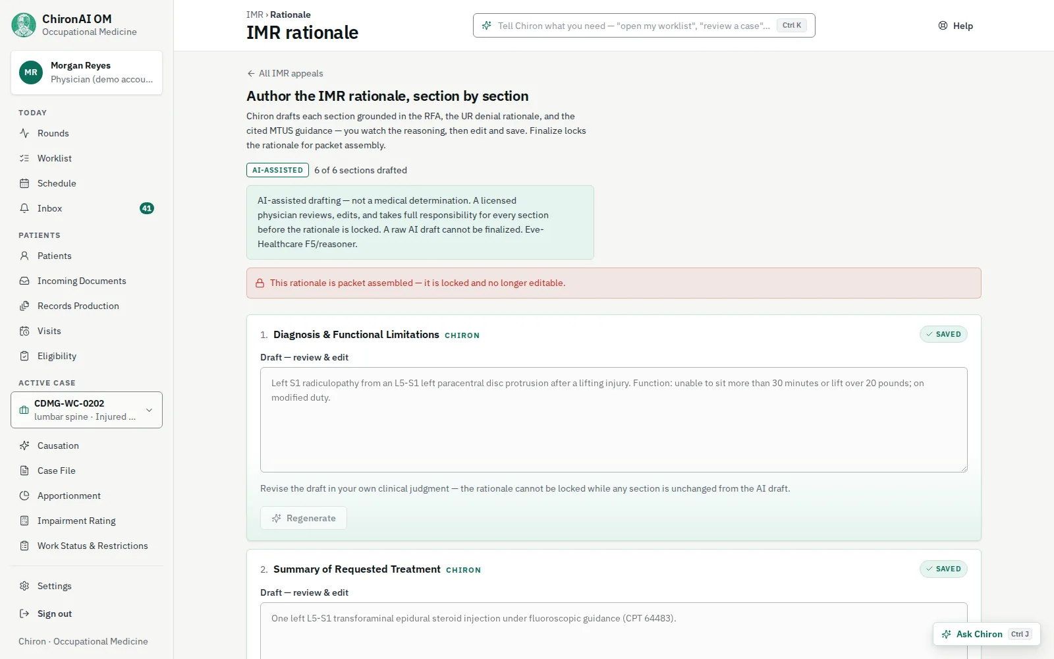Screen dimensions: 1054x659
Task: Expand the CDMG-WC-0202 active case dropdown
Action: click(x=86, y=410)
